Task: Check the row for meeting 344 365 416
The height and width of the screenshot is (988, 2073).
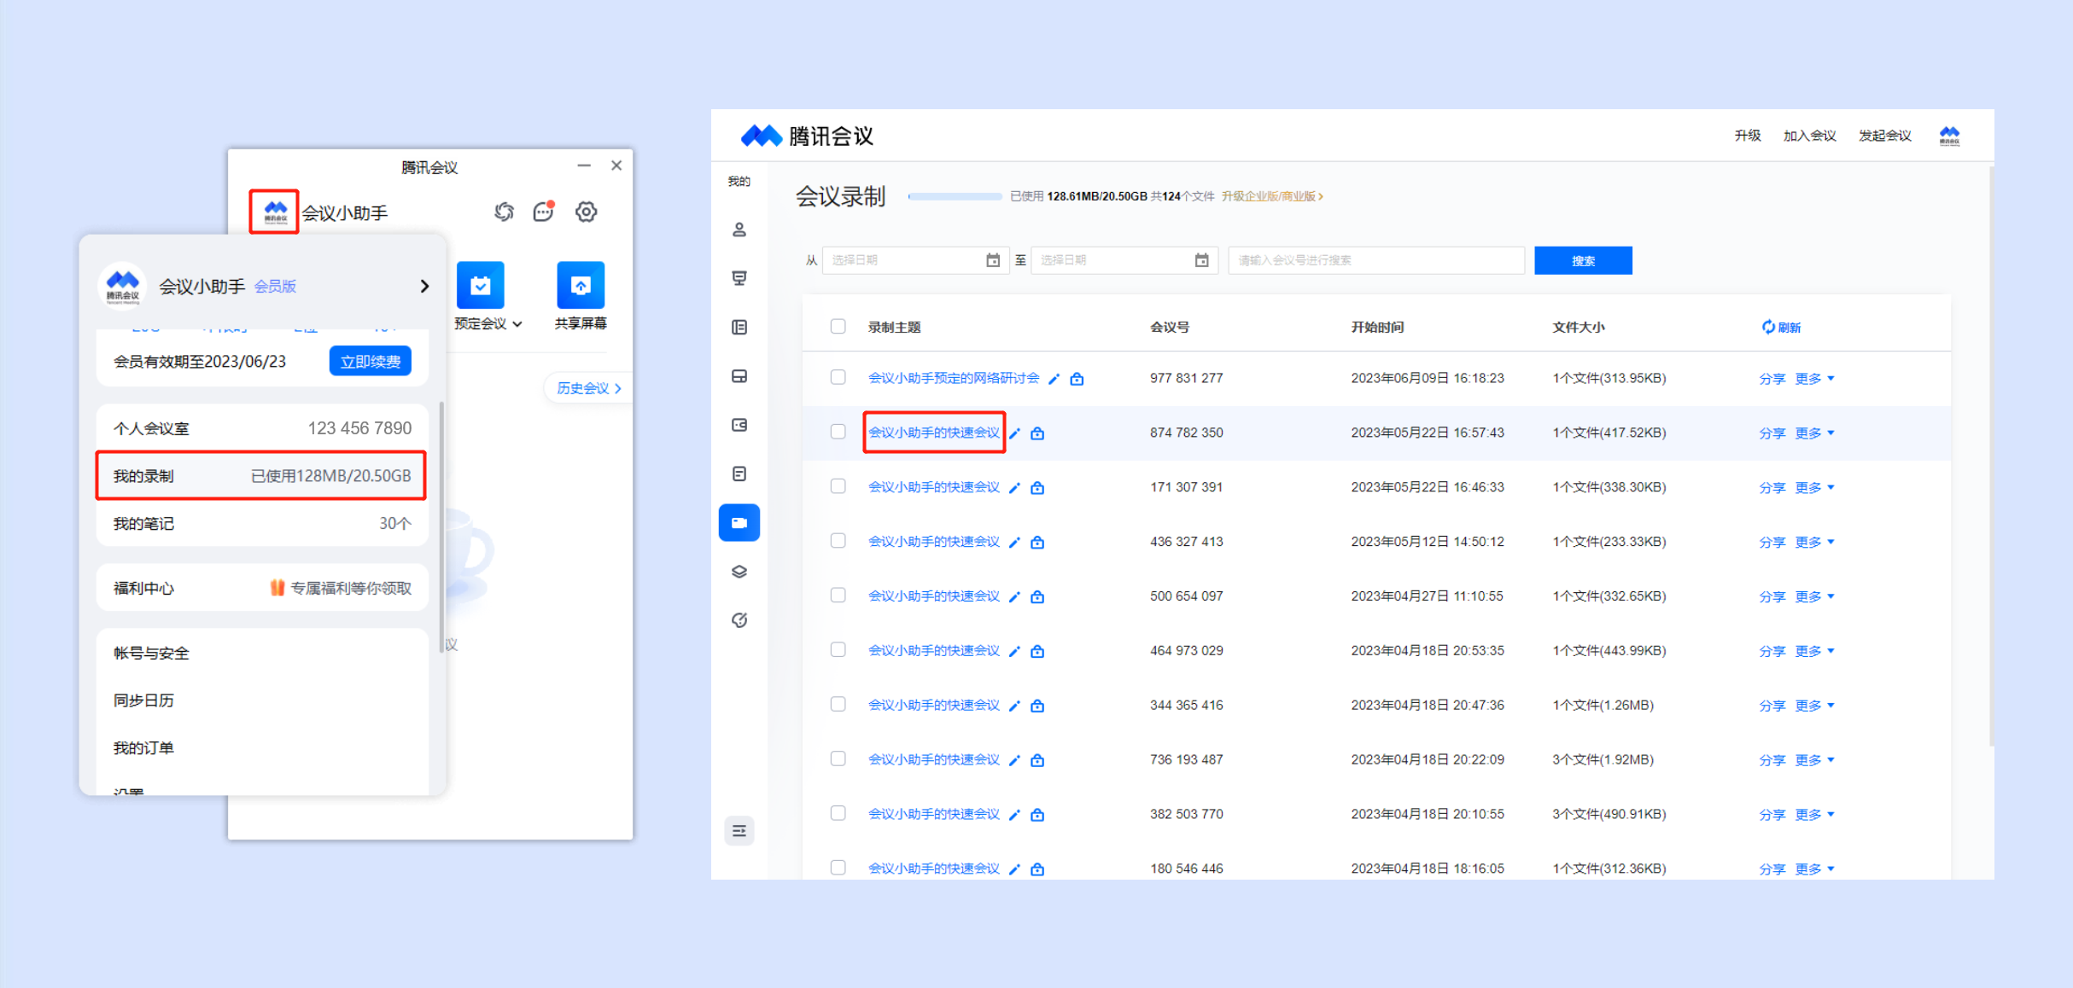Action: 838,705
